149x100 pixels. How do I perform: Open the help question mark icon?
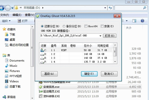[142, 21]
